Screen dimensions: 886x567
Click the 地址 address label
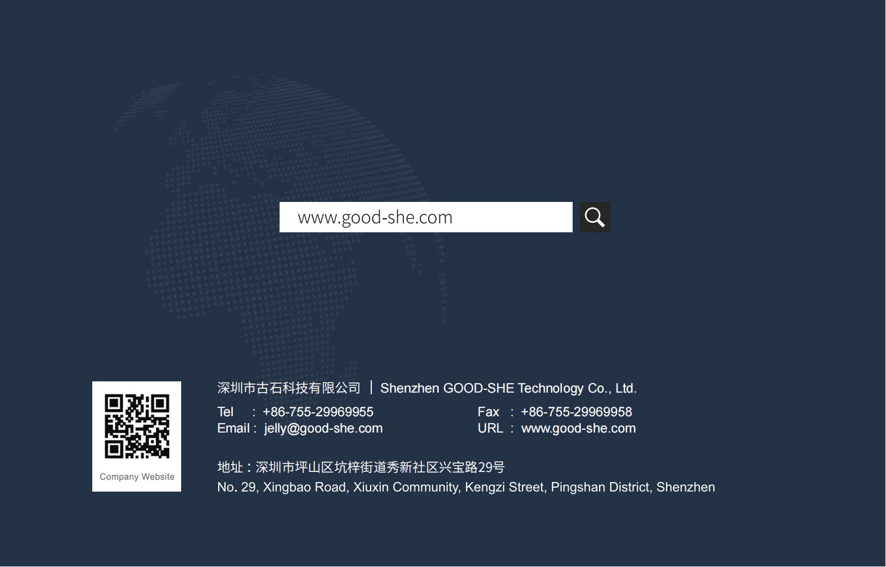230,467
